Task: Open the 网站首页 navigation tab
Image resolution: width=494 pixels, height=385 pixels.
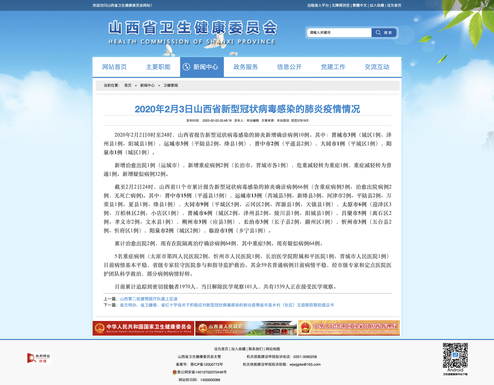Action: (114, 67)
